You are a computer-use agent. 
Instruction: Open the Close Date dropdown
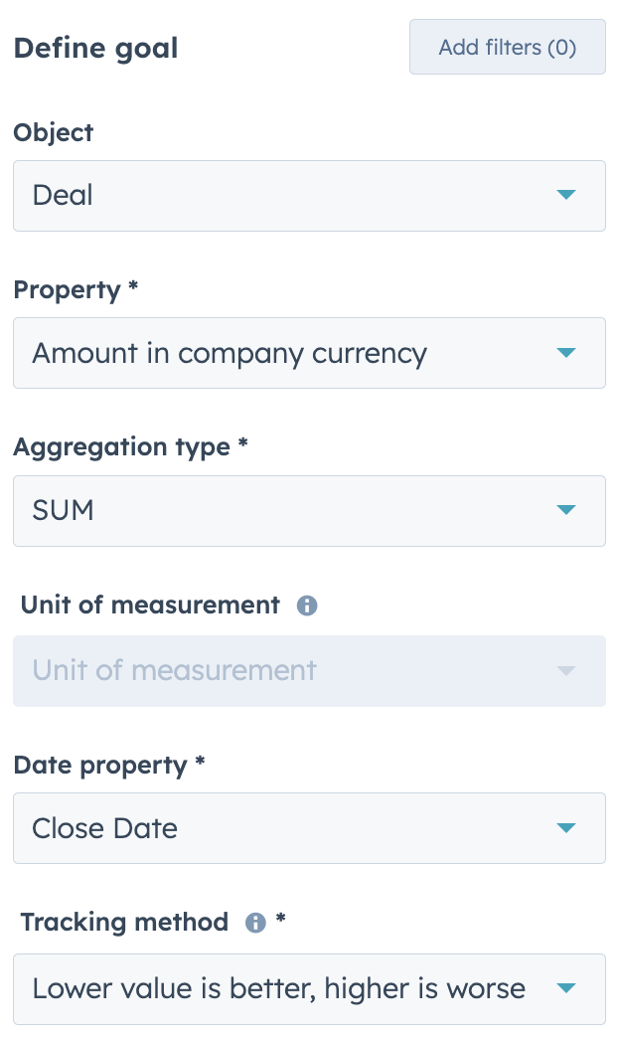(x=288, y=827)
